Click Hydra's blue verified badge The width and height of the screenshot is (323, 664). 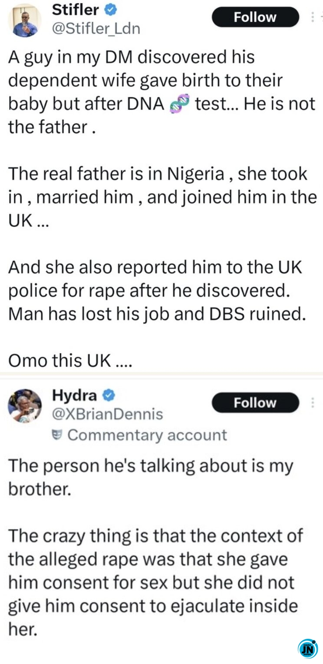(x=108, y=395)
